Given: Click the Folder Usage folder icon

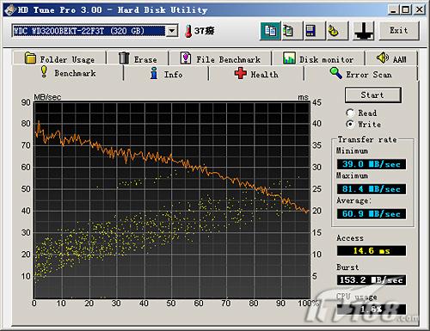Looking at the screenshot, I should point(30,58).
